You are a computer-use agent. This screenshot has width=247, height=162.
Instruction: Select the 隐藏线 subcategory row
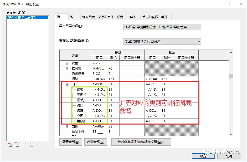(x=82, y=121)
